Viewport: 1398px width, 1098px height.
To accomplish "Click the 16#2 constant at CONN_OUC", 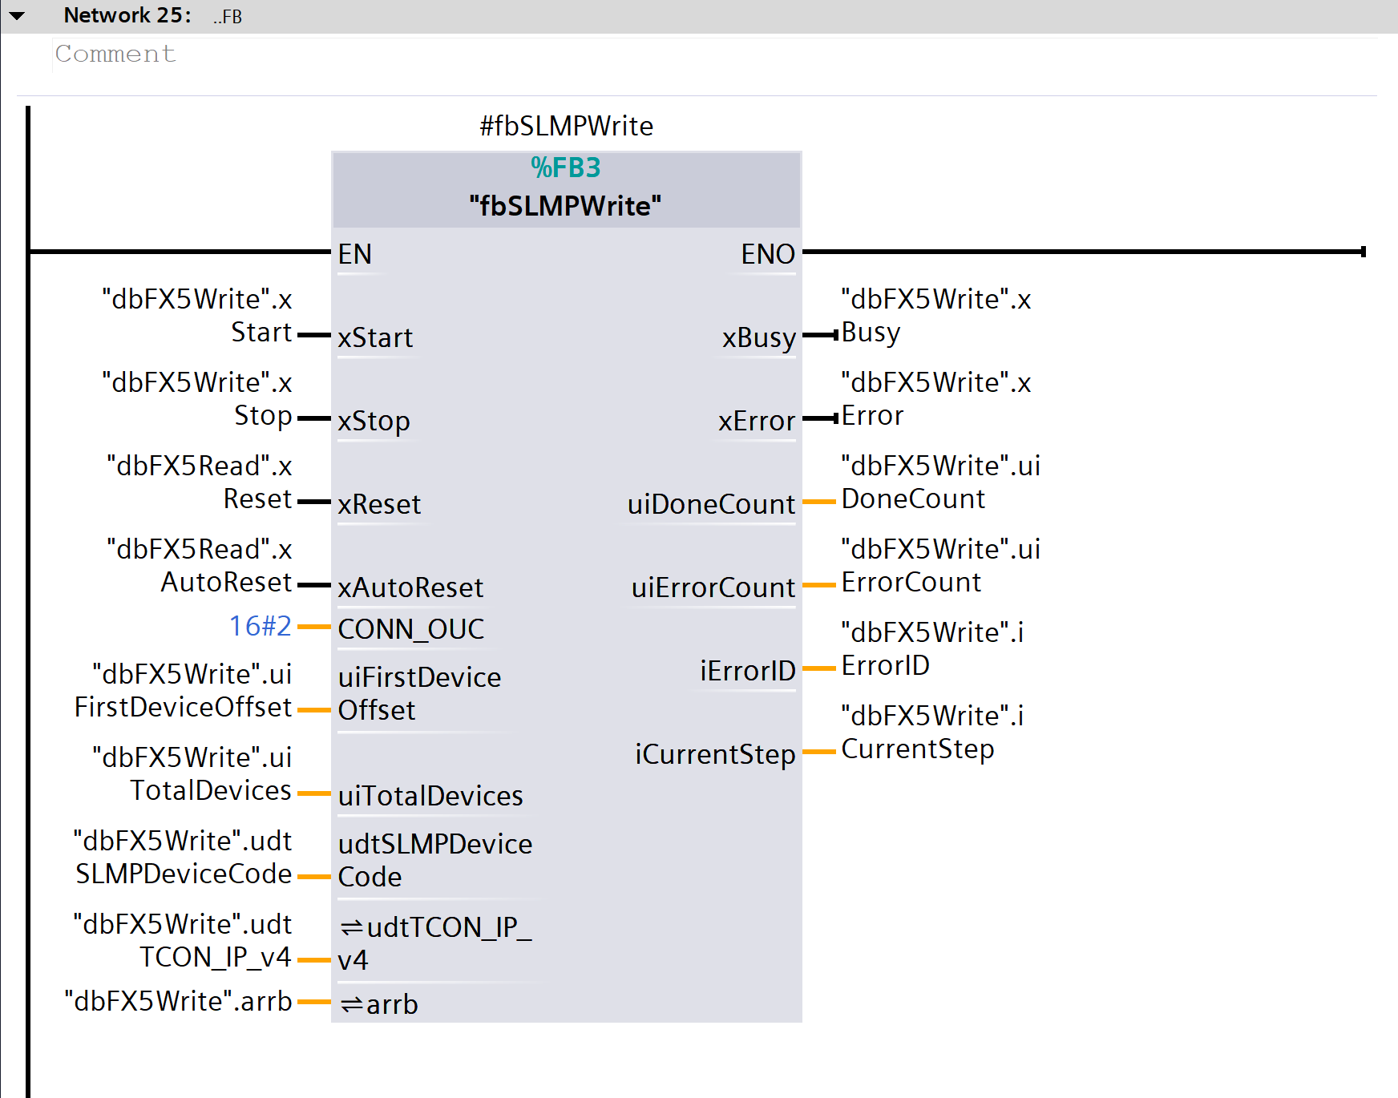I will coord(260,626).
